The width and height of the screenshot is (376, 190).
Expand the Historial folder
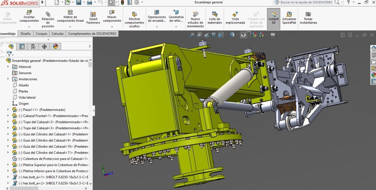[8, 67]
